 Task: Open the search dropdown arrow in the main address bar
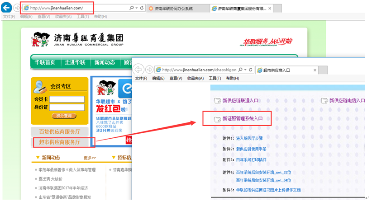coord(137,8)
